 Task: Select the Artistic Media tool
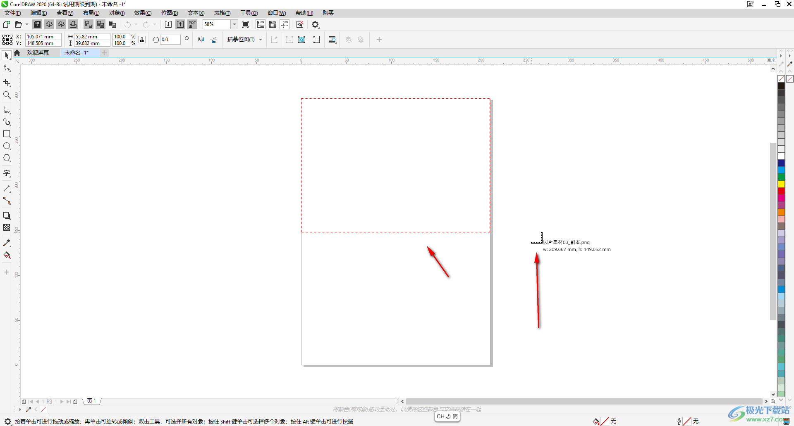click(7, 122)
